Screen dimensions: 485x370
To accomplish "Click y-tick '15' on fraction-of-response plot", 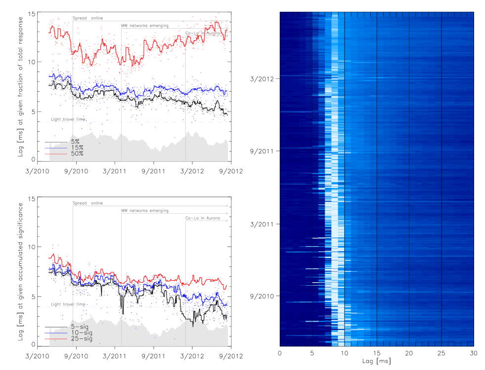I will 32,14.
